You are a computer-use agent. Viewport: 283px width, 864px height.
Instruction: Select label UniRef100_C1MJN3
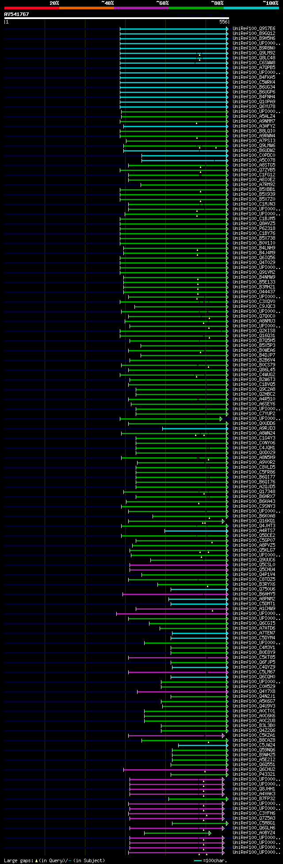coord(254,204)
